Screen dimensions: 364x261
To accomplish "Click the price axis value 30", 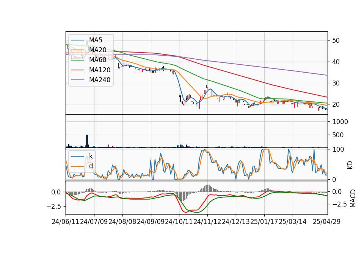I will [336, 83].
